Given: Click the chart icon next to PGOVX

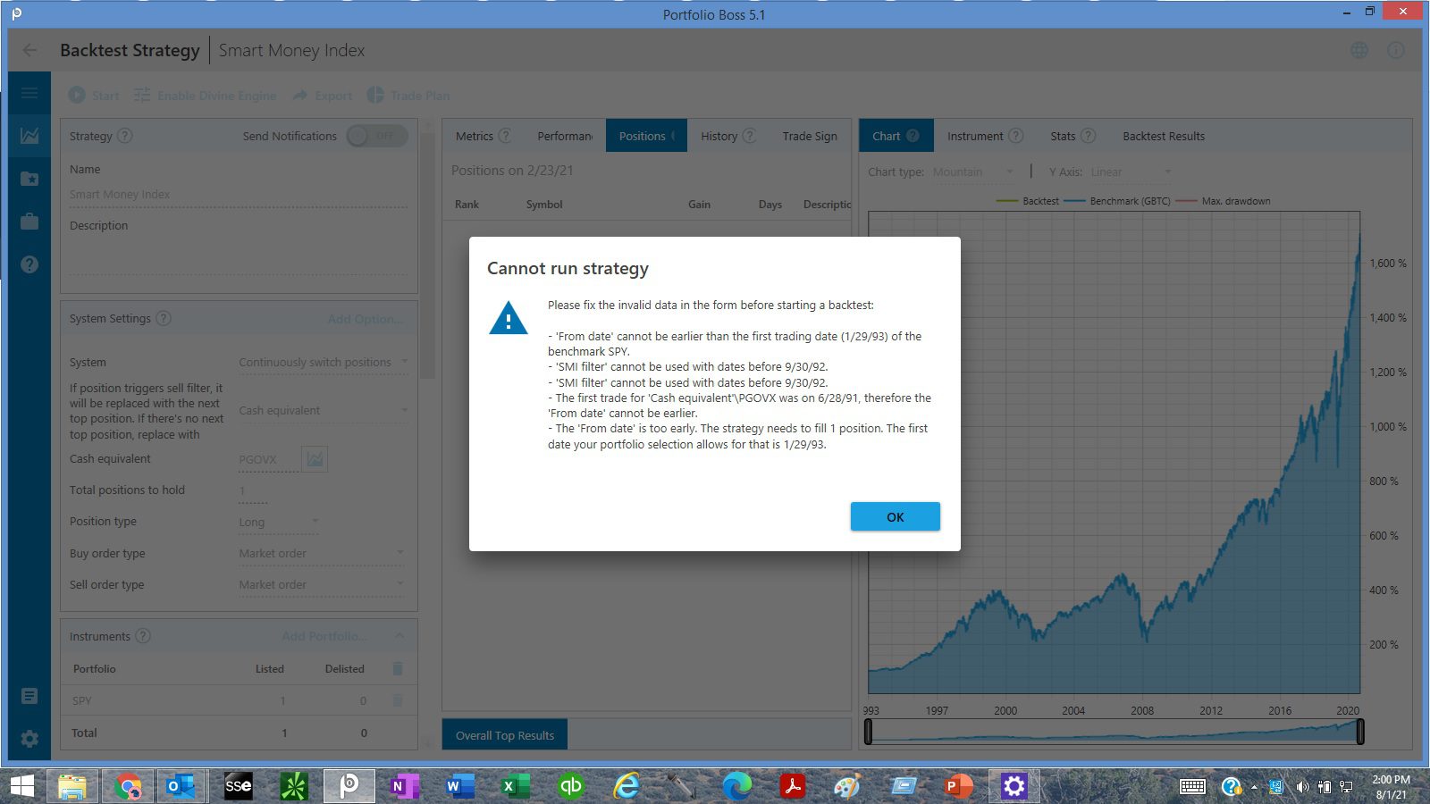Looking at the screenshot, I should [315, 459].
